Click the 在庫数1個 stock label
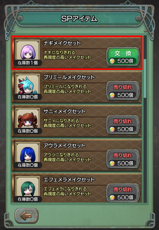Viewport: 159px width, 230px height. (x=28, y=63)
